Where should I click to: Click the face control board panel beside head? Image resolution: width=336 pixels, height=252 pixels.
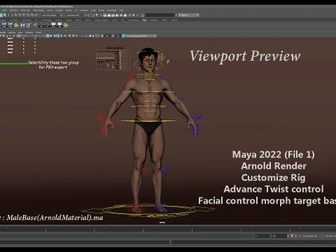(113, 59)
